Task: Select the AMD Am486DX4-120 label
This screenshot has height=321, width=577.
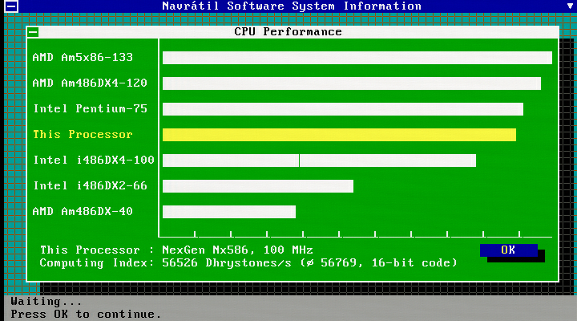Action: 90,83
